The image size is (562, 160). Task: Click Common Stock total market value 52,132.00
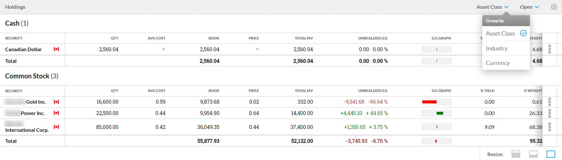point(302,141)
